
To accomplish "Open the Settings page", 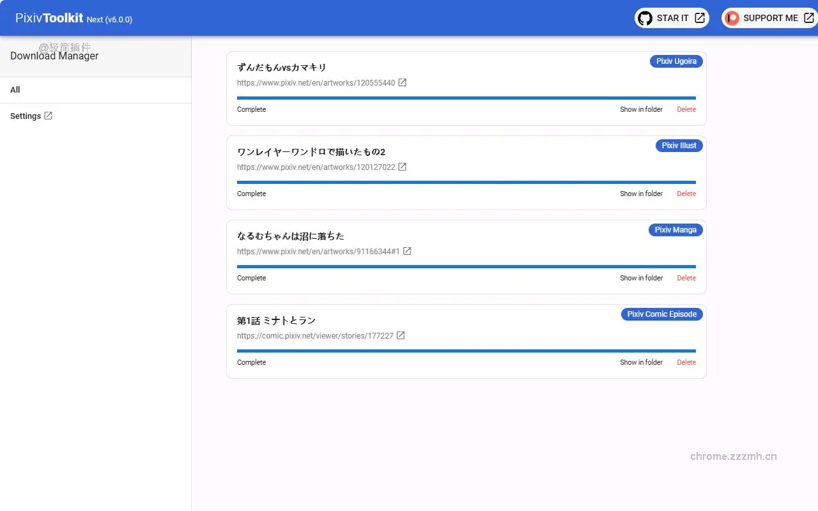I will (x=26, y=116).
